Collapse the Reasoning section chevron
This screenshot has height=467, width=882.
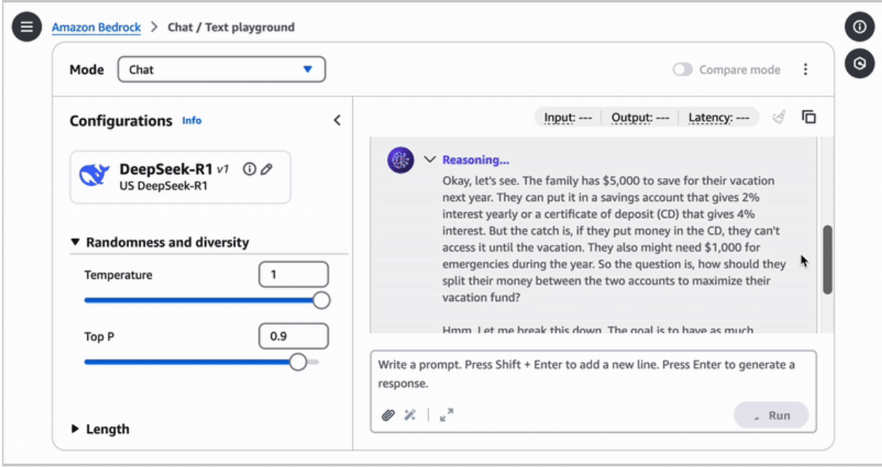[x=430, y=160]
